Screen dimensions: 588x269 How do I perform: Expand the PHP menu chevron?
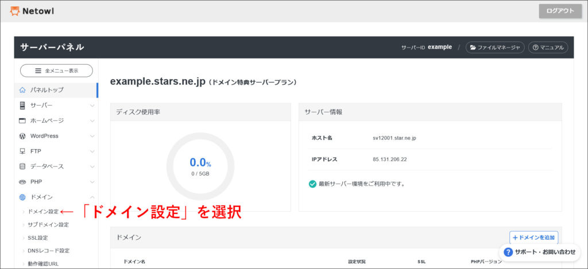(92, 182)
